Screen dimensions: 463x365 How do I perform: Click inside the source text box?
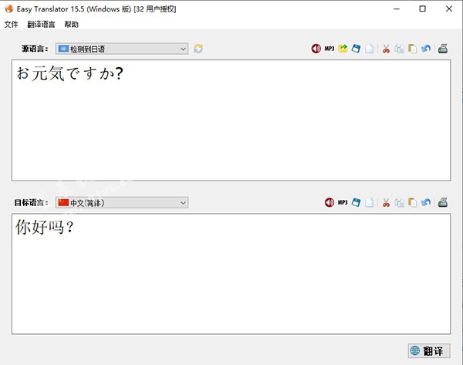pos(231,123)
